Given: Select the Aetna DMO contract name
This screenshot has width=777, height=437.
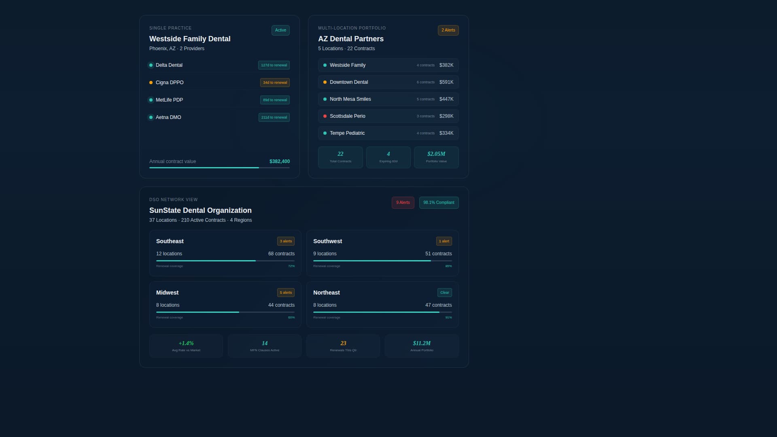Looking at the screenshot, I should 168,117.
